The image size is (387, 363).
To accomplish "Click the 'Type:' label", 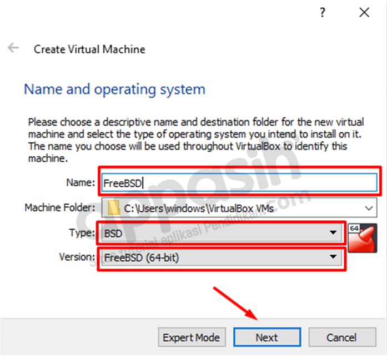I will [x=82, y=233].
